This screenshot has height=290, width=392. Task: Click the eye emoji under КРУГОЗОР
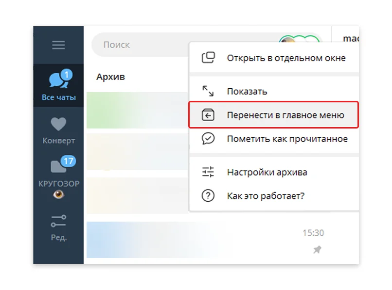coord(58,194)
